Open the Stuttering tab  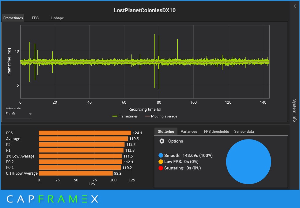click(x=166, y=132)
